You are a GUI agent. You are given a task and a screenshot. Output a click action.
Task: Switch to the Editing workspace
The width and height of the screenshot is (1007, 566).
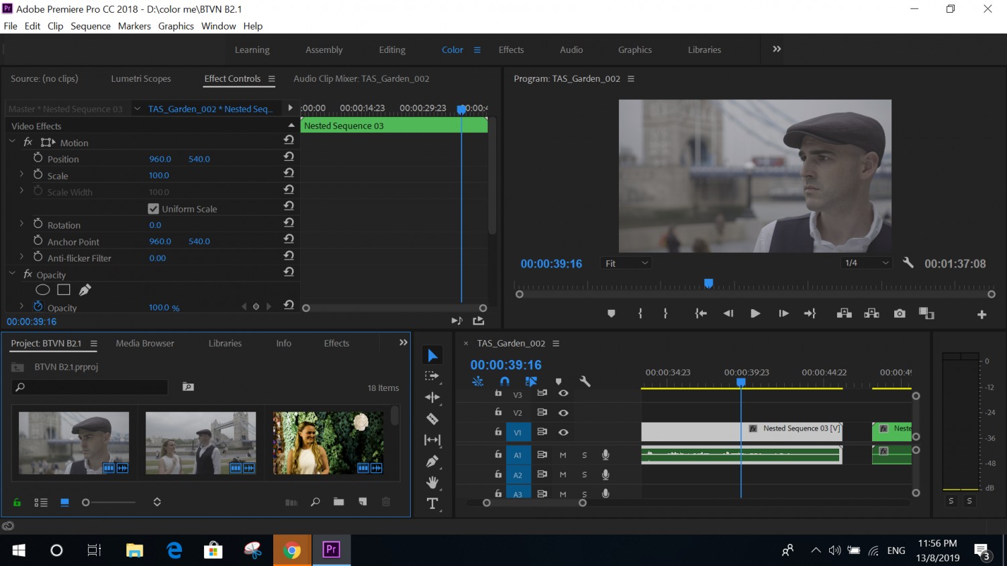tap(392, 50)
